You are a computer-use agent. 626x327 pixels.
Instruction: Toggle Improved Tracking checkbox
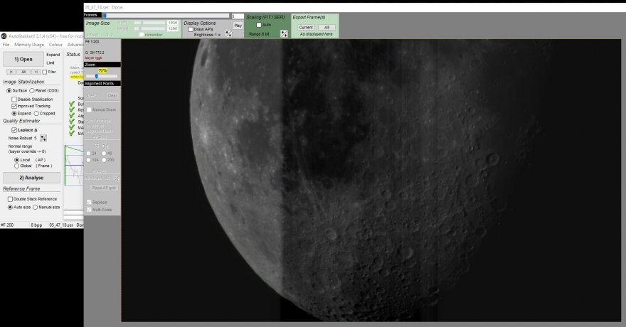tap(14, 106)
